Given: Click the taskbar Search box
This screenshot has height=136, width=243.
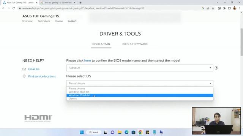Looking at the screenshot, I should point(94,132).
